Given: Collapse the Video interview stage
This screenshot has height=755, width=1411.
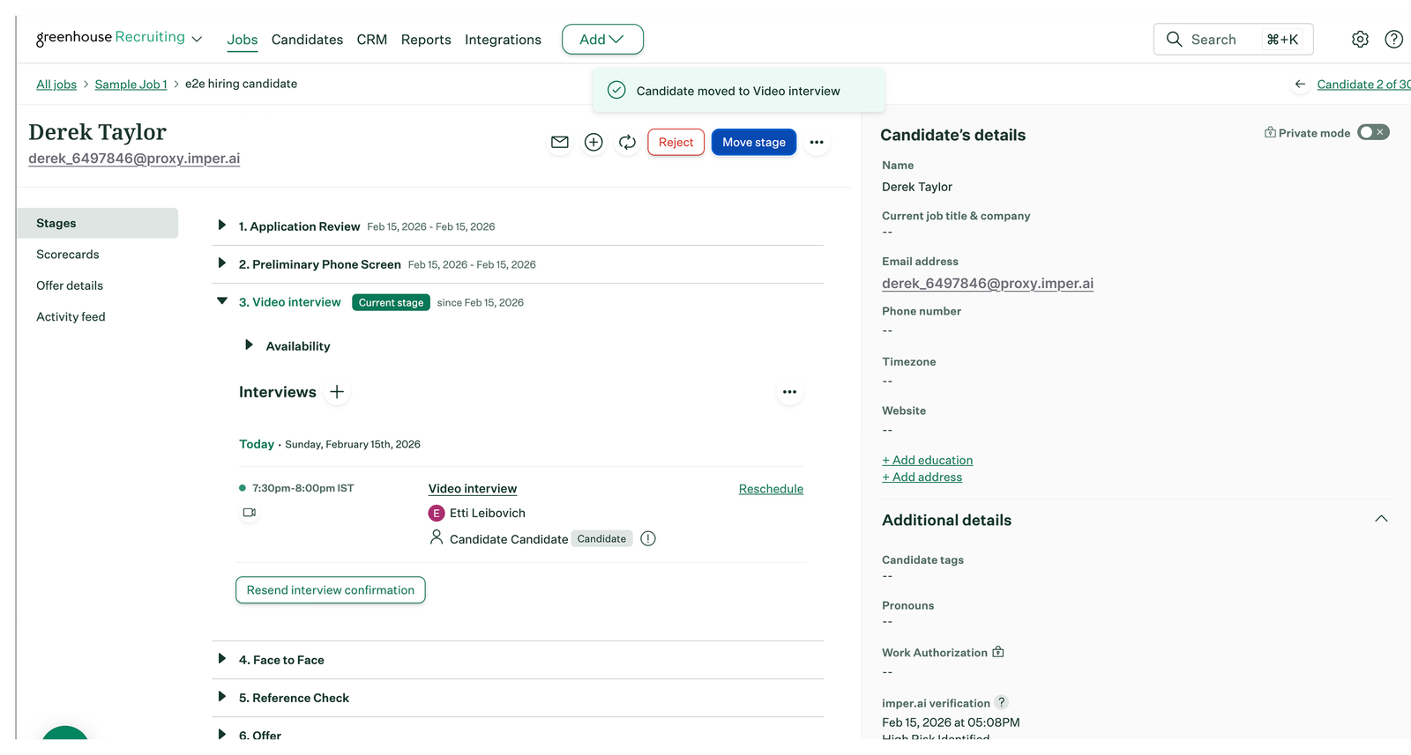Looking at the screenshot, I should click(x=222, y=301).
